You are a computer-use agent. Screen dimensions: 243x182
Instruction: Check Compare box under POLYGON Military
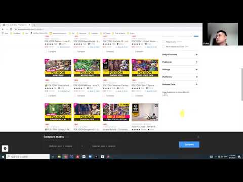pos(75,96)
